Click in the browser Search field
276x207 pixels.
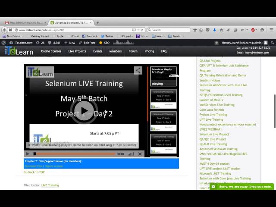pos(169,30)
